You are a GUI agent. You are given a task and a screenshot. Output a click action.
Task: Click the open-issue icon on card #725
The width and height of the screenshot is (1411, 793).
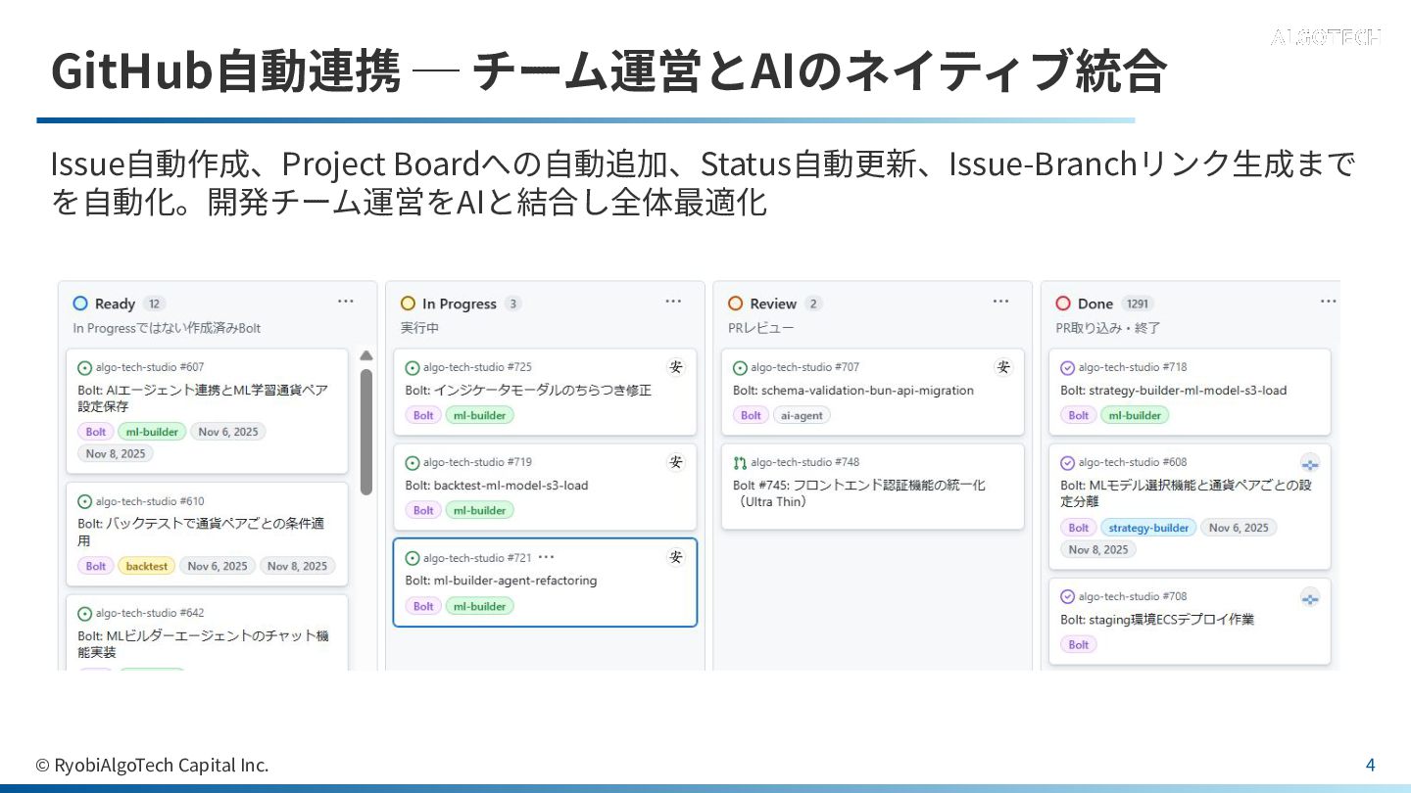coord(413,368)
